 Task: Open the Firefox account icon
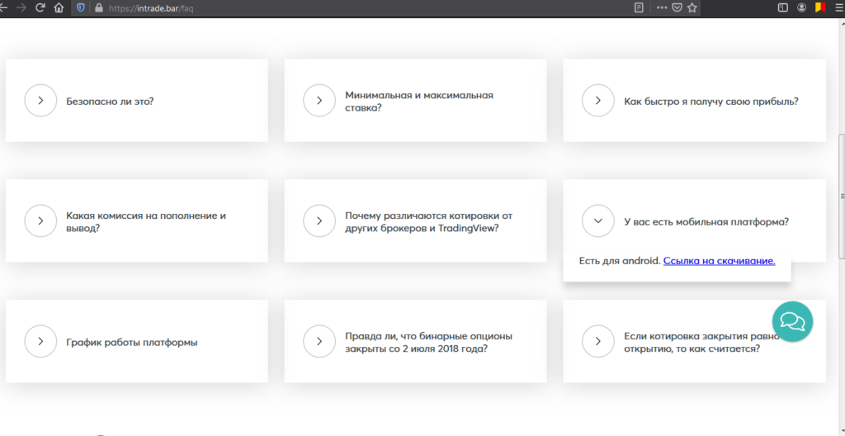coord(802,7)
